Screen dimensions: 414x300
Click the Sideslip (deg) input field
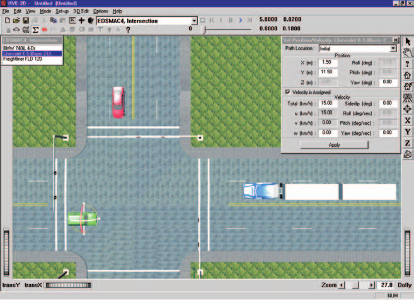[388, 103]
